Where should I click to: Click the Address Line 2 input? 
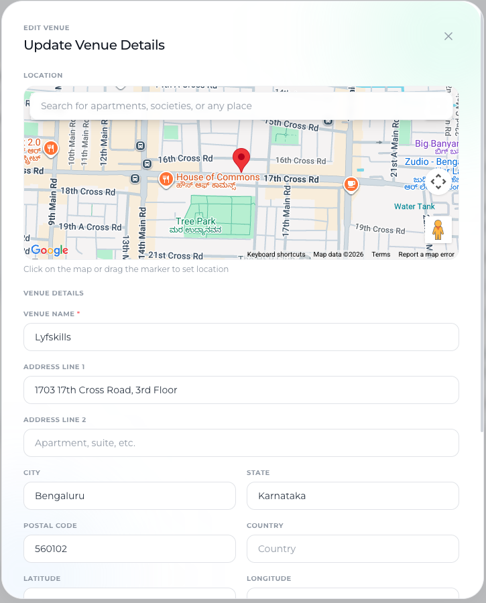coord(241,443)
